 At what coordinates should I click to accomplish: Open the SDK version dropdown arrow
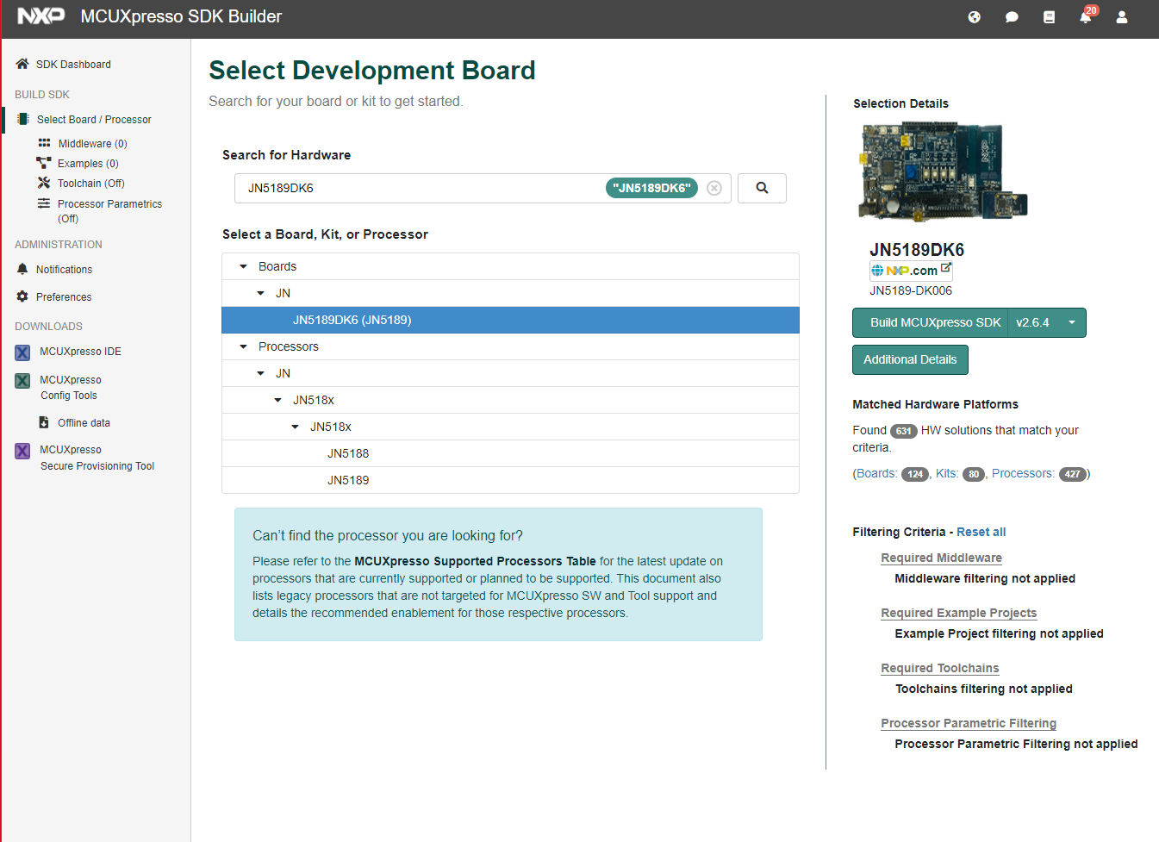[1072, 322]
